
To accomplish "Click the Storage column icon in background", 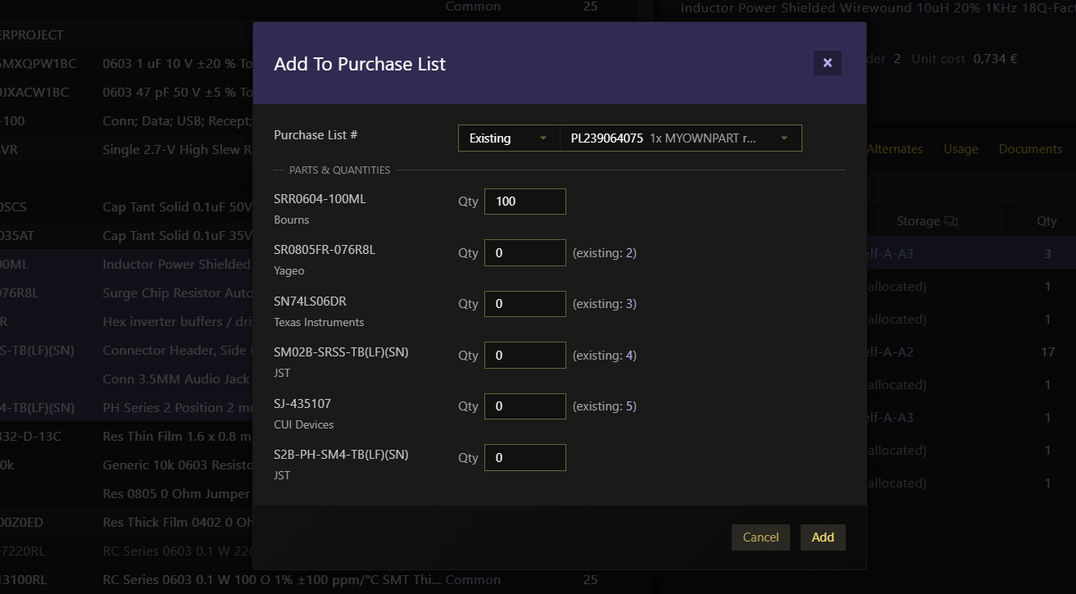I will point(951,221).
